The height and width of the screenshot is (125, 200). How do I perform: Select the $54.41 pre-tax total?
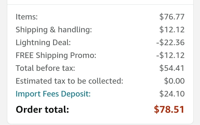172,68
